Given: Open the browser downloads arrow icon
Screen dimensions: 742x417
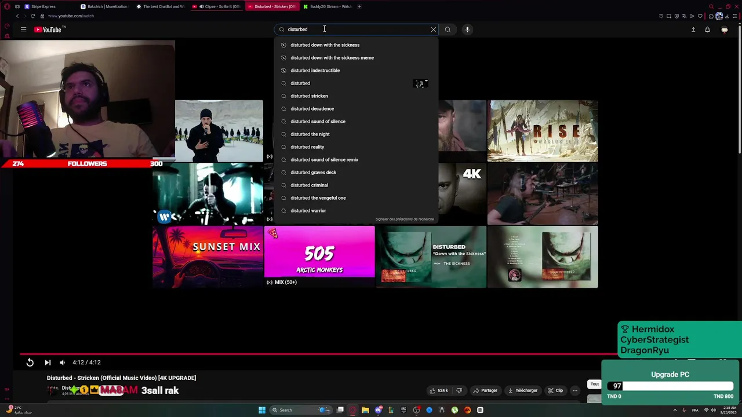Looking at the screenshot, I should click(727, 16).
